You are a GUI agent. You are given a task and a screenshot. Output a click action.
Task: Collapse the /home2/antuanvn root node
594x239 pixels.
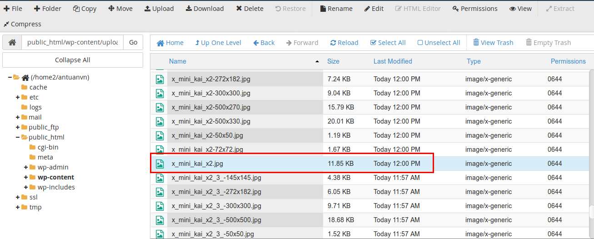click(x=10, y=77)
